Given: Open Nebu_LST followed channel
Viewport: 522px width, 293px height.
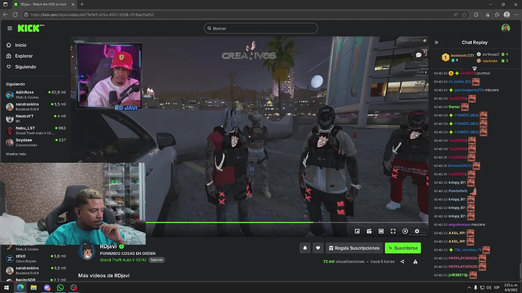Looking at the screenshot, I should 35,130.
